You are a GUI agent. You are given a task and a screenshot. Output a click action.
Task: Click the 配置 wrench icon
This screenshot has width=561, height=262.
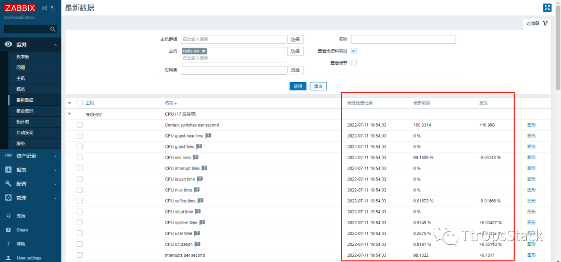(9, 184)
